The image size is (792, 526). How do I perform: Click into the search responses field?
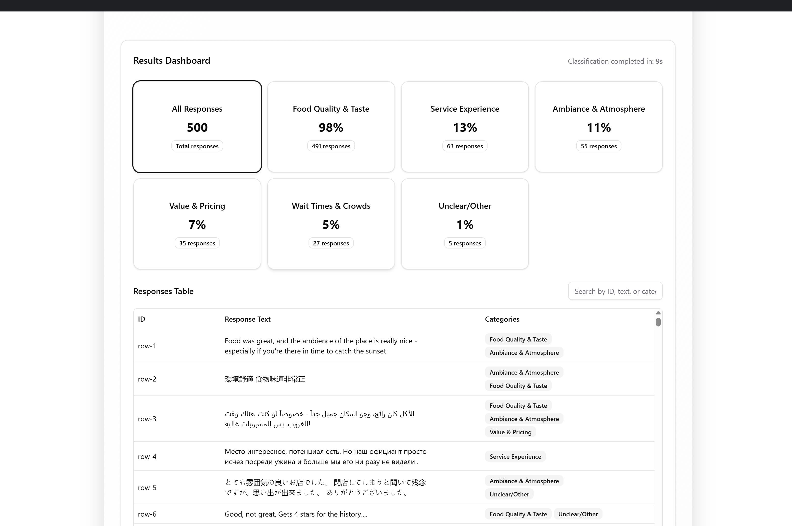[615, 291]
